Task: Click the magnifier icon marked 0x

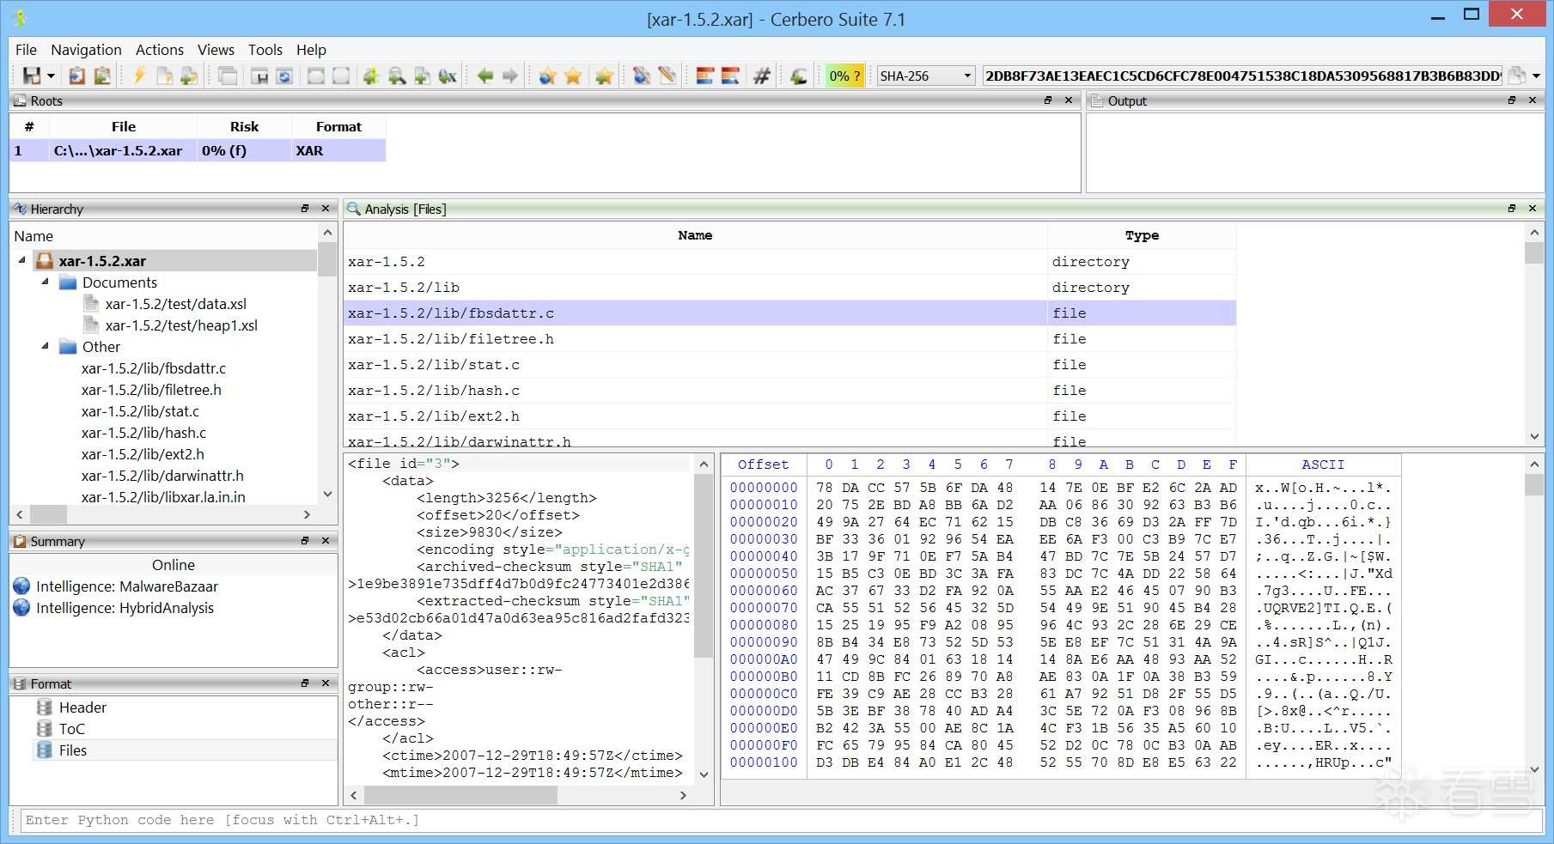Action: 448,76
